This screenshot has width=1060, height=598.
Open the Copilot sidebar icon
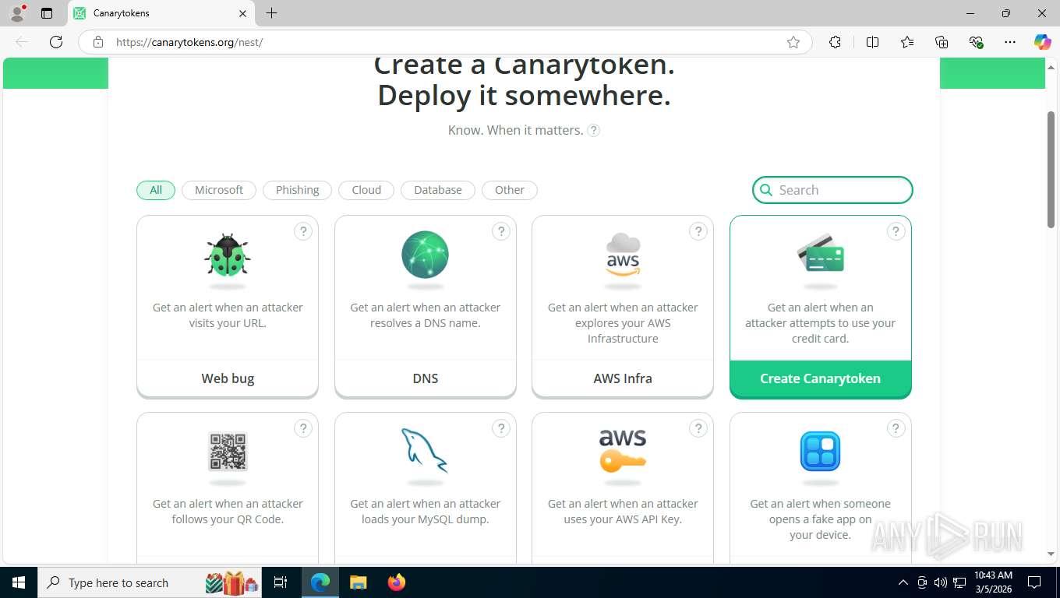coord(1043,42)
